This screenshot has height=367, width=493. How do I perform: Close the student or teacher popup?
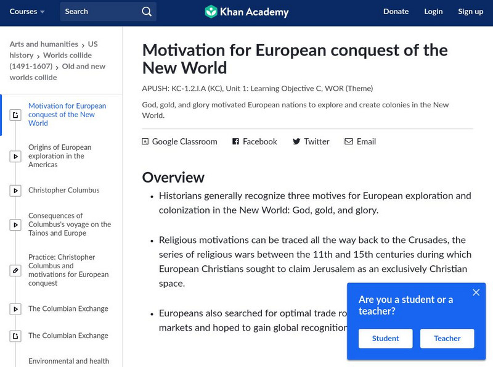476,292
